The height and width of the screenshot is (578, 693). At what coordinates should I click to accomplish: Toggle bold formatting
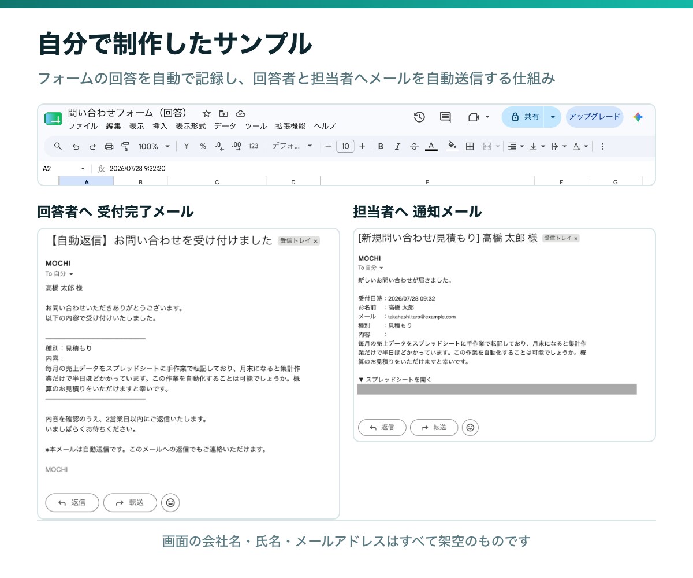click(381, 147)
